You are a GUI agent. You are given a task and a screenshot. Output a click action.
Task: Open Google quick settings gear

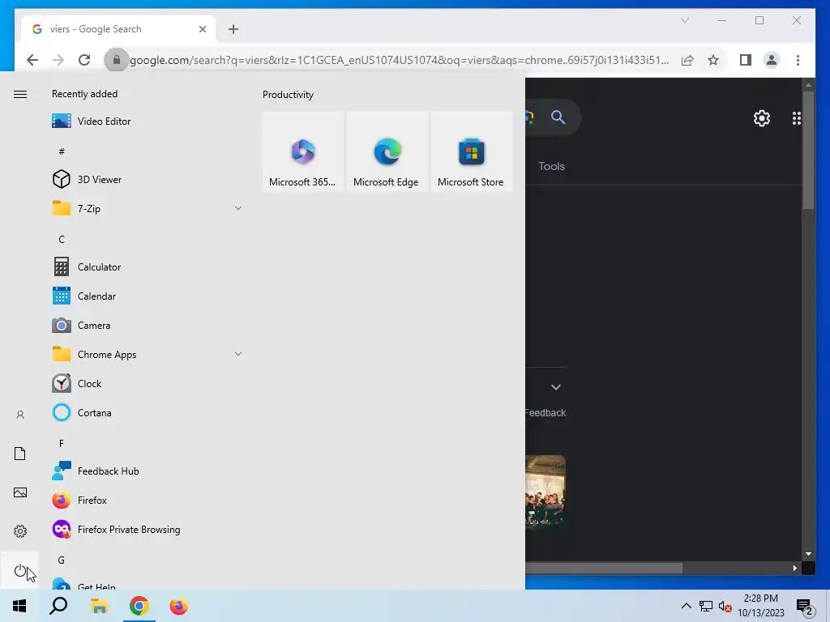pos(762,118)
